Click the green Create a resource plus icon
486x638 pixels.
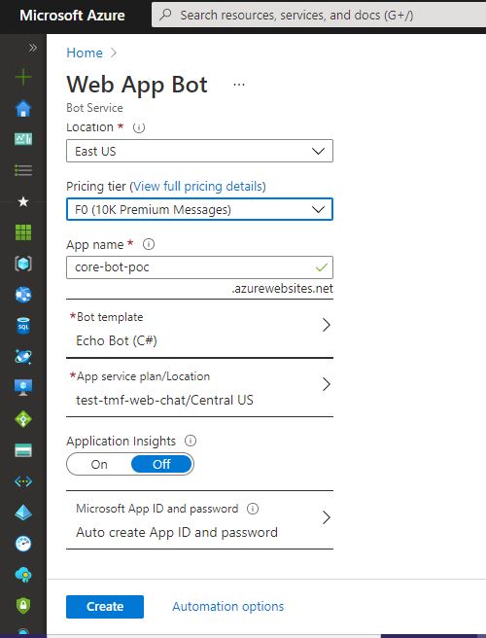click(x=23, y=77)
